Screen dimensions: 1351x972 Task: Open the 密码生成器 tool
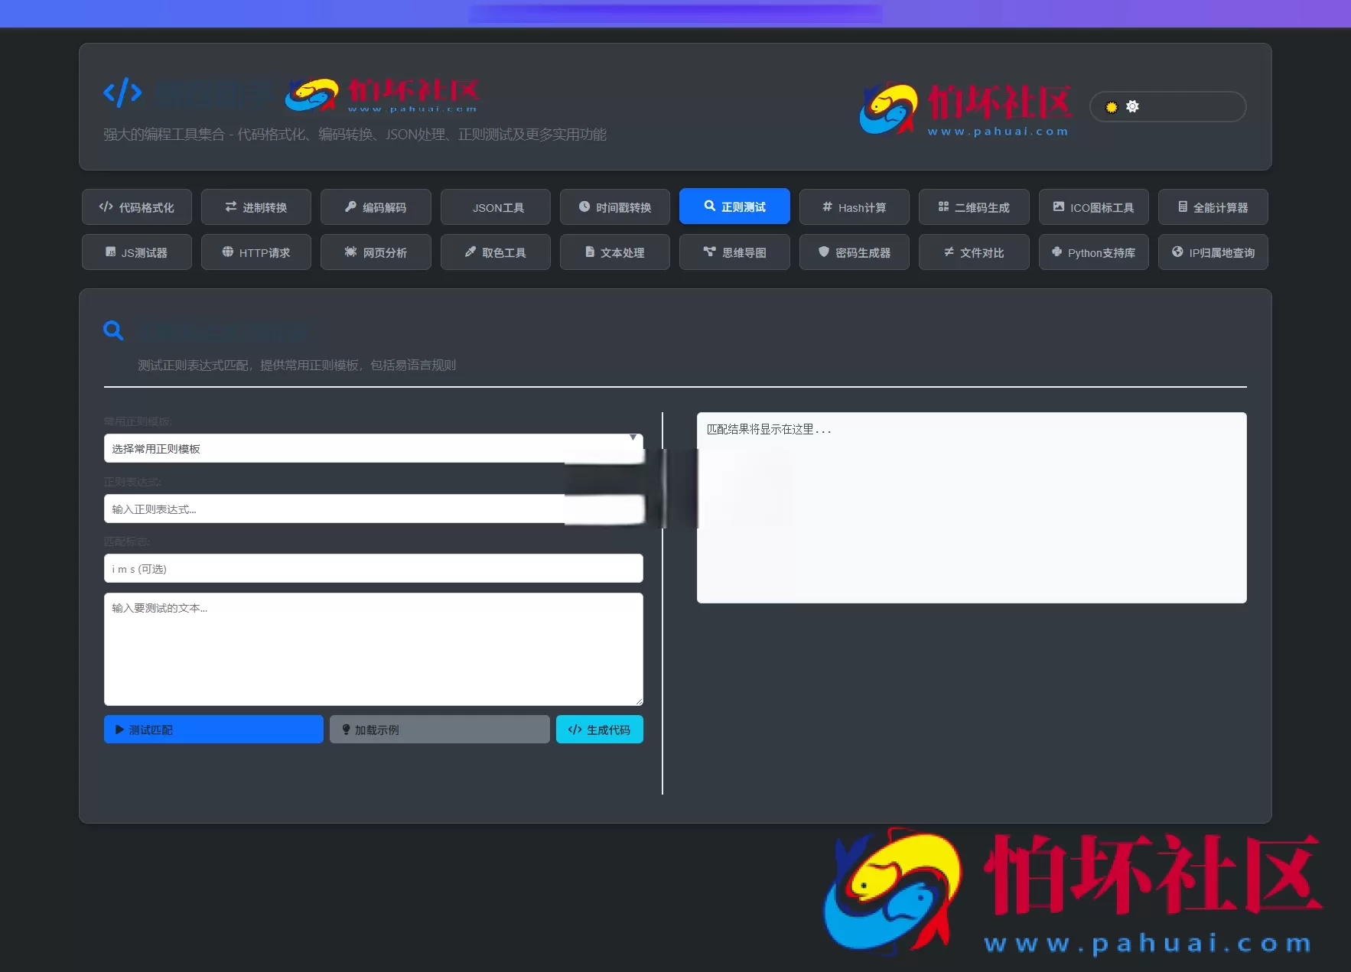853,252
